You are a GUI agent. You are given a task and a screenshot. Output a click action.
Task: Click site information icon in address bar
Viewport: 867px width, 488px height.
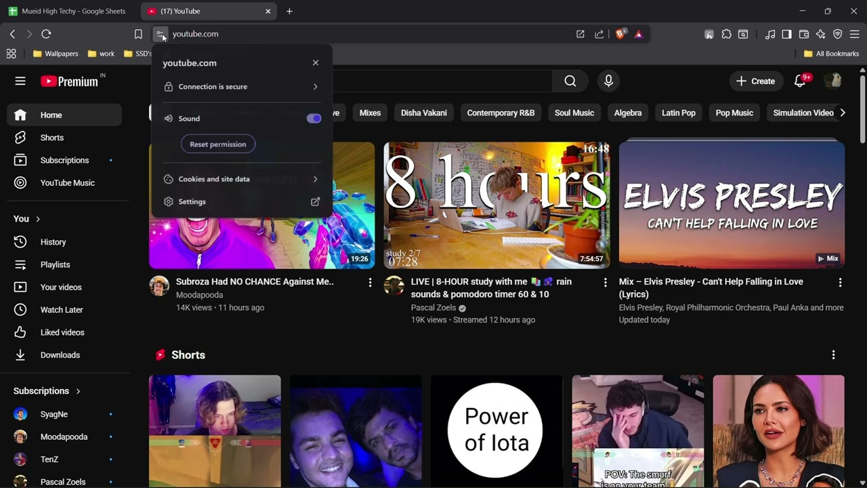(161, 34)
